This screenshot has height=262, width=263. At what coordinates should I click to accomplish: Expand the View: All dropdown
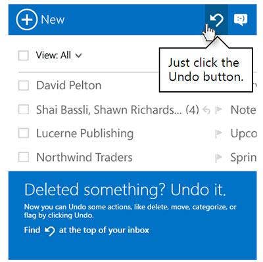click(59, 55)
